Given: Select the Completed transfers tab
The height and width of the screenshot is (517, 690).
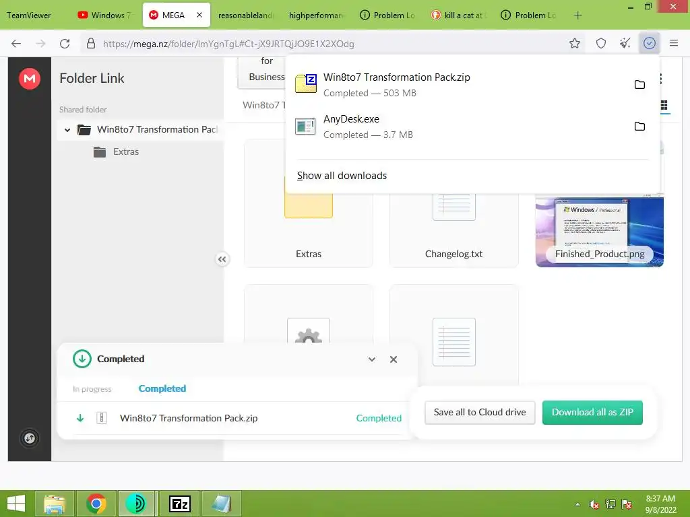Looking at the screenshot, I should point(162,388).
